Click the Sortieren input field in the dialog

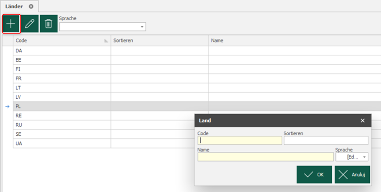326,140
